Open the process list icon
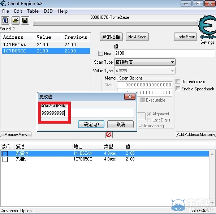The height and width of the screenshot is (214, 216). point(5,21)
